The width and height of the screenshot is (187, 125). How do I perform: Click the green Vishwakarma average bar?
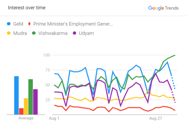(30, 97)
